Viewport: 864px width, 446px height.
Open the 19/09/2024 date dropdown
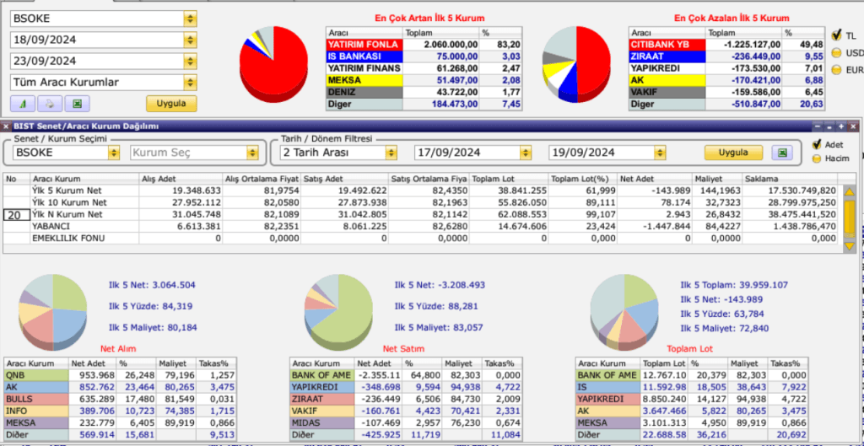pyautogui.click(x=660, y=153)
